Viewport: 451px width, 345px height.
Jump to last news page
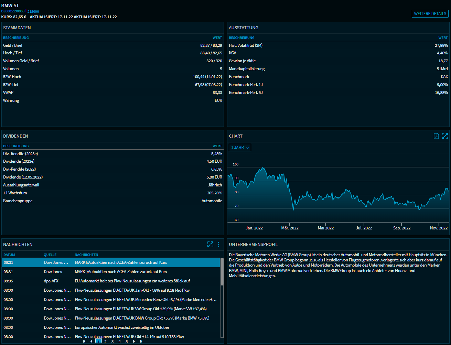pyautogui.click(x=141, y=342)
